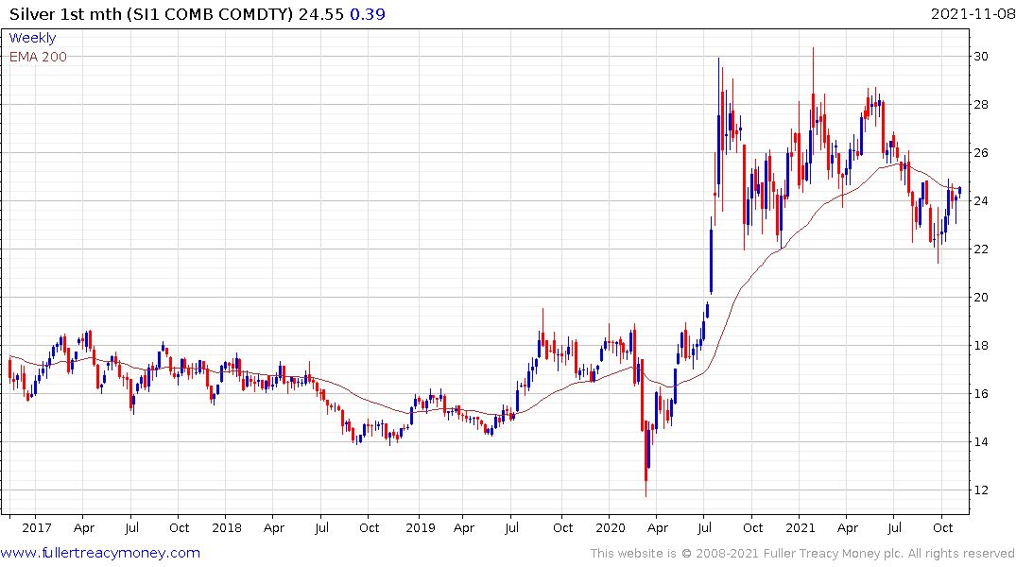Click the 2017 year label on time axis
Viewport: 1016px width, 567px height.
[x=36, y=527]
